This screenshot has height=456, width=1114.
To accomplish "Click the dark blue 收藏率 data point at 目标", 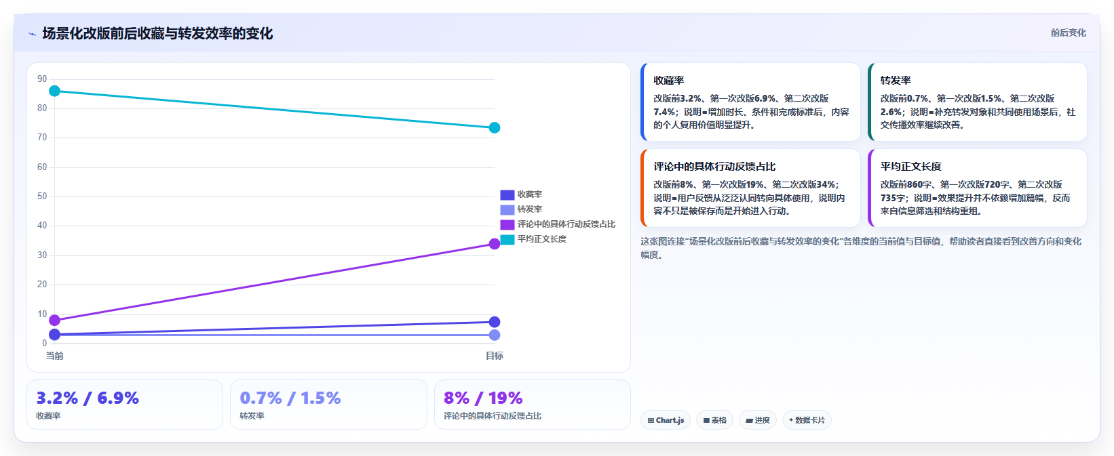I will 495,322.
